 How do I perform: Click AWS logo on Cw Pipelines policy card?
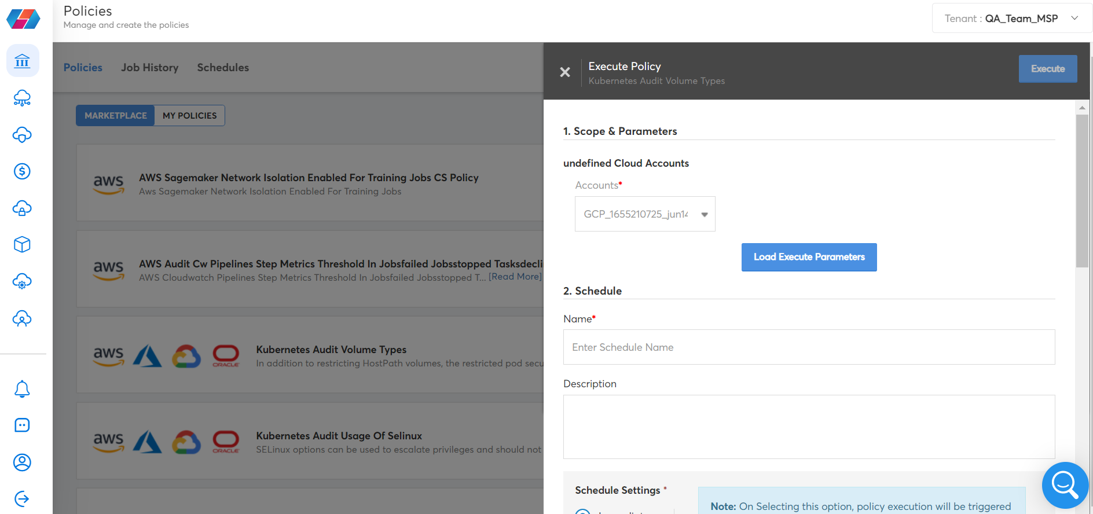[109, 271]
